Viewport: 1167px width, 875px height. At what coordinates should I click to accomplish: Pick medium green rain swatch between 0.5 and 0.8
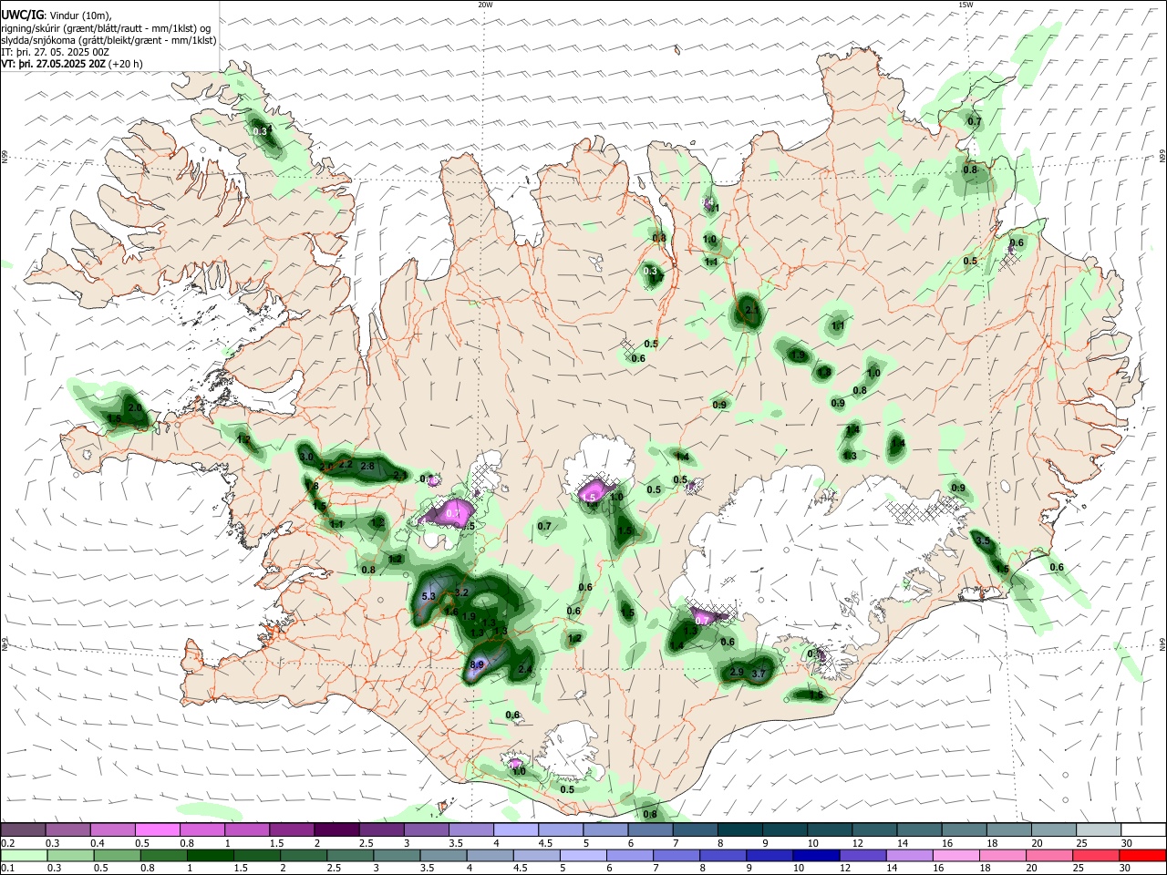point(116,855)
